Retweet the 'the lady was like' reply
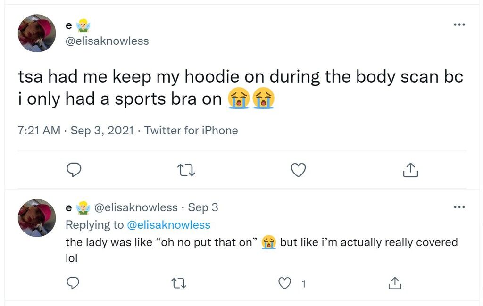483x306 pixels. (x=179, y=283)
